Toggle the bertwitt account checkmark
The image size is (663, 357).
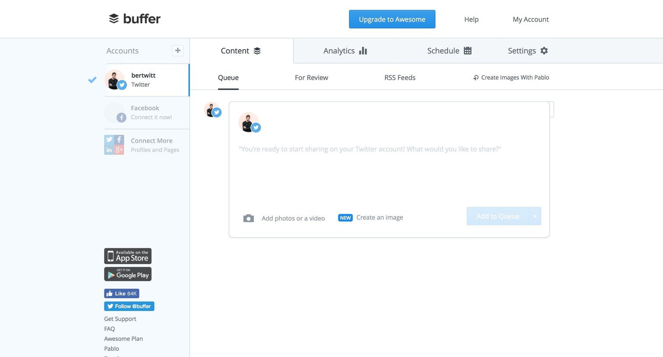coord(92,80)
